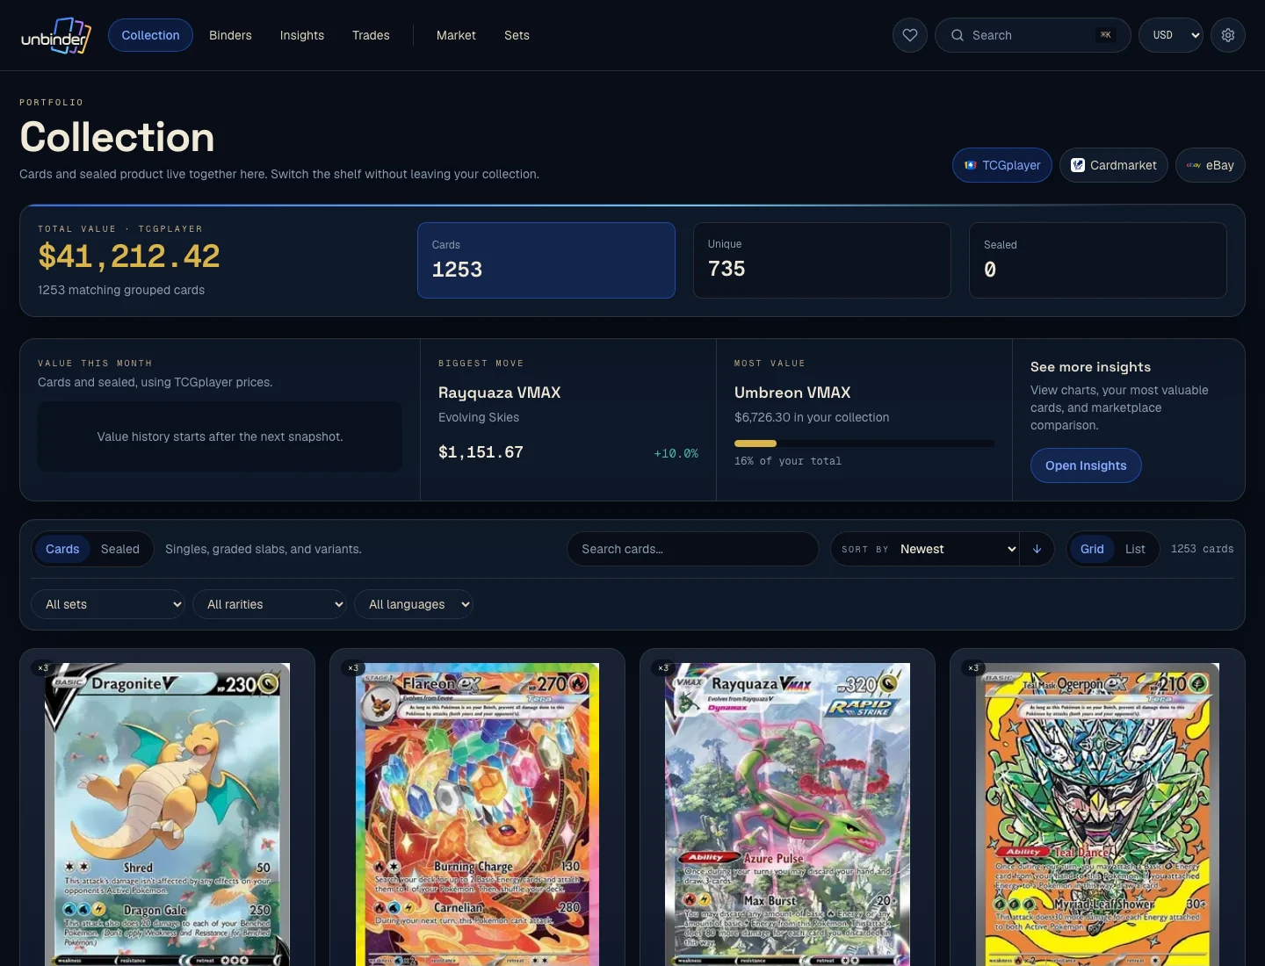Switch price source to TCGplayer
The height and width of the screenshot is (966, 1265).
pyautogui.click(x=1002, y=165)
